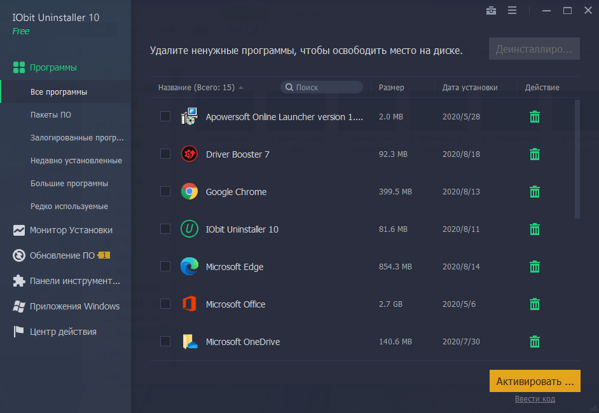Click the orange Активировать button
Viewport: 599px width, 413px height.
coord(535,381)
